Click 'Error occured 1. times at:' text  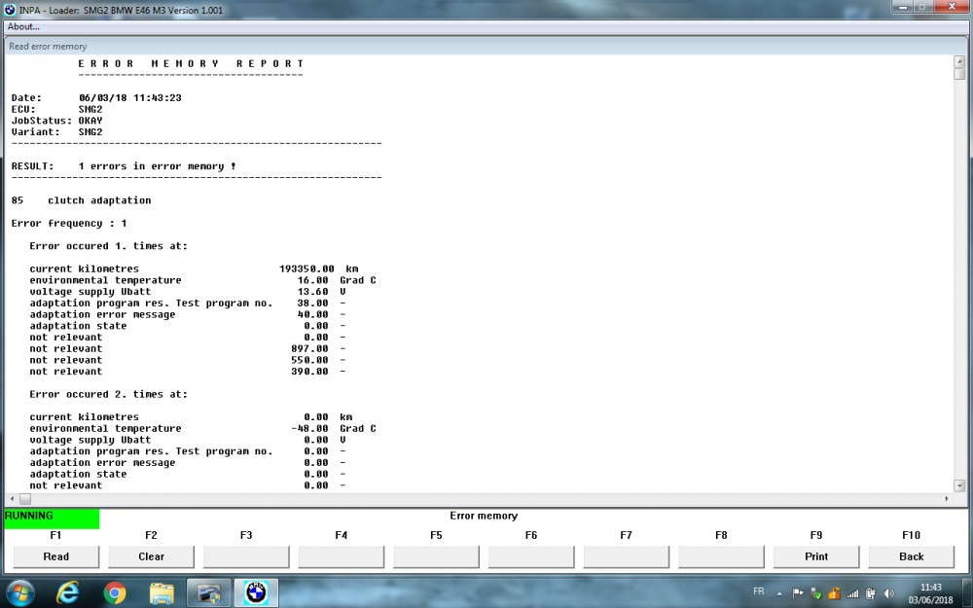point(109,246)
